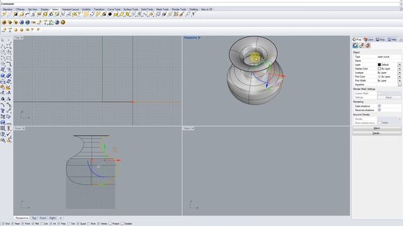Uncheck Casts shadows option

[379, 106]
